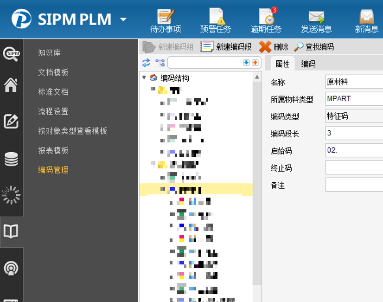Viewport: 383px width, 302px height.
Task: Open 新消息 new messages
Action: click(367, 21)
